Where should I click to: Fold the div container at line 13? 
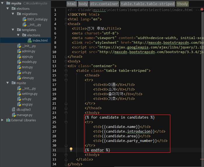click(66, 66)
